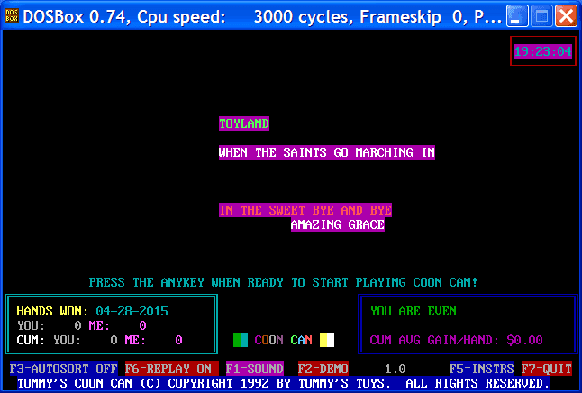Click the COON CAN logo text
This screenshot has width=582, height=393.
tap(284, 340)
